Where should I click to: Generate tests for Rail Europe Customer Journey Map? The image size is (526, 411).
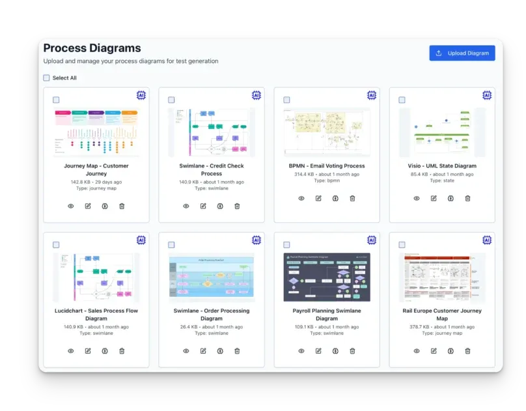coord(451,351)
